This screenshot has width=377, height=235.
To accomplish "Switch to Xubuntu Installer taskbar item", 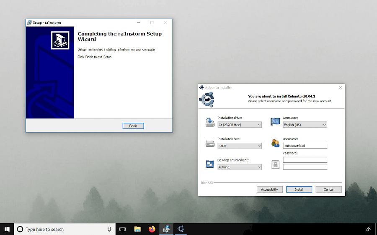I will [181, 229].
